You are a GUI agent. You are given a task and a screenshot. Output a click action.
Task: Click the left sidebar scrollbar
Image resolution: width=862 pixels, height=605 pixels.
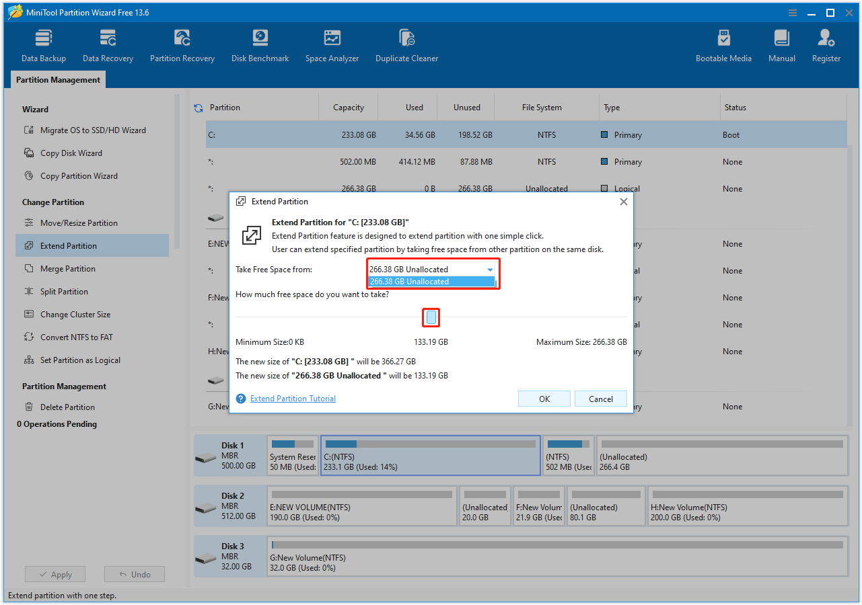pyautogui.click(x=177, y=171)
